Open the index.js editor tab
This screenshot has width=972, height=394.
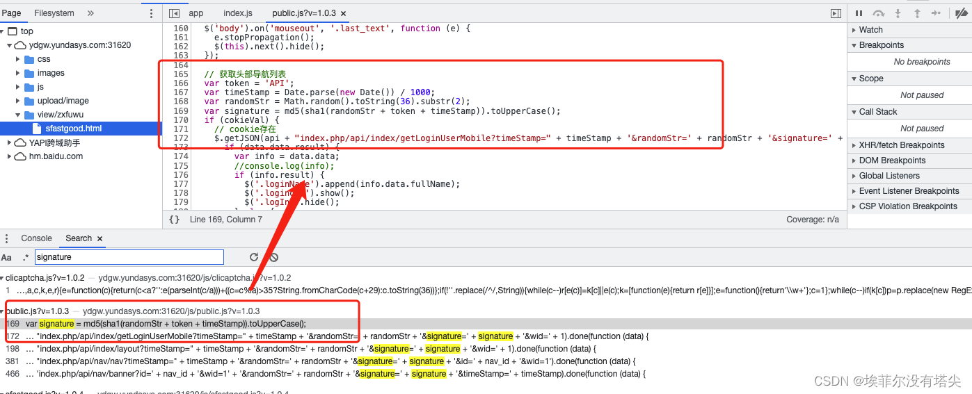[238, 13]
